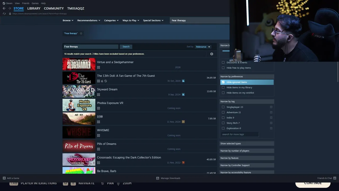
Task: Switch to the LIBRARY tab
Action: click(34, 8)
